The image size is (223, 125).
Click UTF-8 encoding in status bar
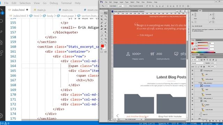click(x=175, y=124)
